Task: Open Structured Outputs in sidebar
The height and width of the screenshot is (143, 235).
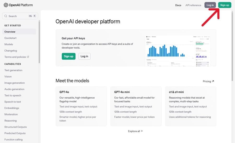Action: click(15, 127)
